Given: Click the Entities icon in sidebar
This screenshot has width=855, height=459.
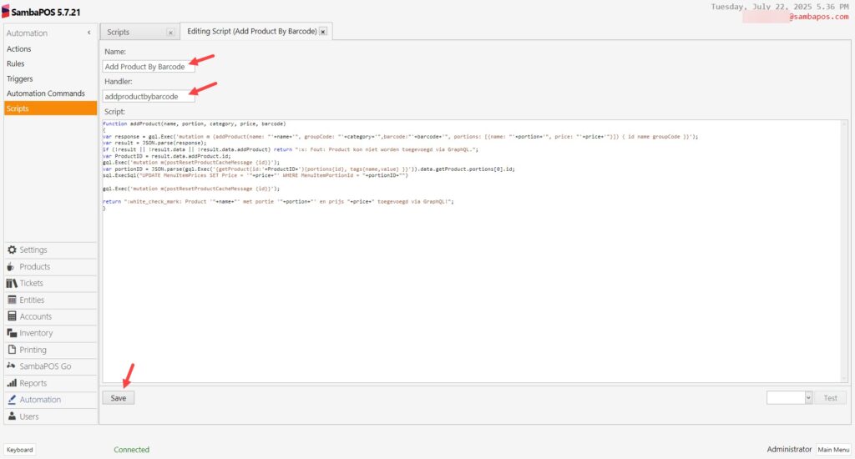Looking at the screenshot, I should [x=12, y=300].
